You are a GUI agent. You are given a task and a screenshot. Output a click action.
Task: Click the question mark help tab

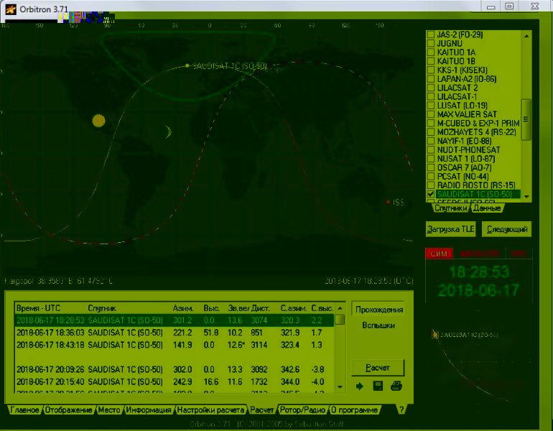tap(401, 409)
